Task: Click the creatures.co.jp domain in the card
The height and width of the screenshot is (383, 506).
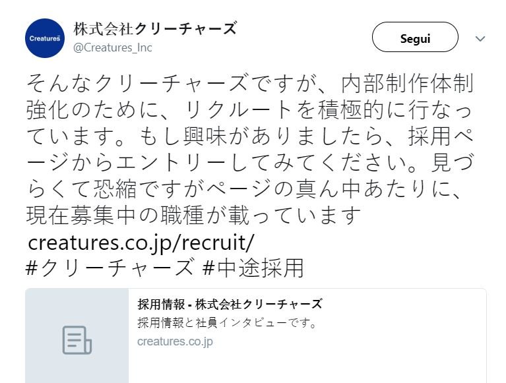Action: (x=175, y=341)
